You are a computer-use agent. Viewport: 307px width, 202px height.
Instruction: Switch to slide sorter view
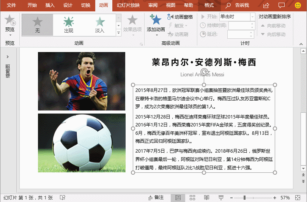click(x=192, y=198)
